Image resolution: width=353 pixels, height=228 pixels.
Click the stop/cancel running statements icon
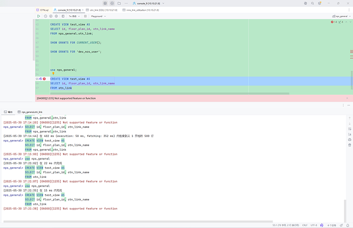tap(85, 16)
